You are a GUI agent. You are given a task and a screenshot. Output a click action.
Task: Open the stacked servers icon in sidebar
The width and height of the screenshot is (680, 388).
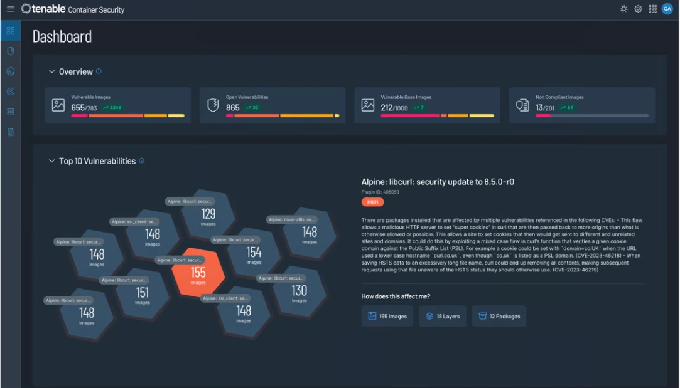[11, 112]
